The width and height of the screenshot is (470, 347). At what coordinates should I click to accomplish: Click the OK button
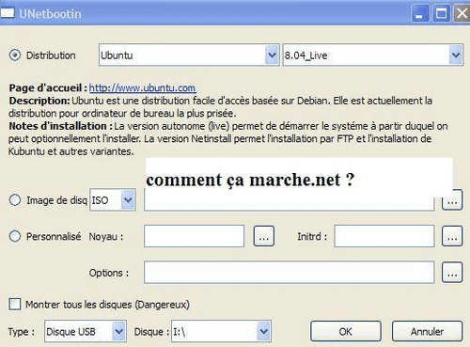click(346, 331)
